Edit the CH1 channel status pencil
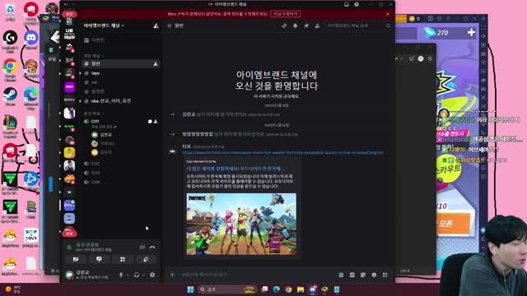 point(115,127)
